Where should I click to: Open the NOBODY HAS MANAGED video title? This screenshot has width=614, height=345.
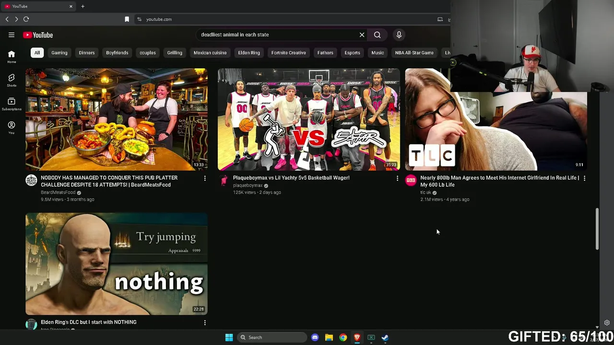[109, 181]
